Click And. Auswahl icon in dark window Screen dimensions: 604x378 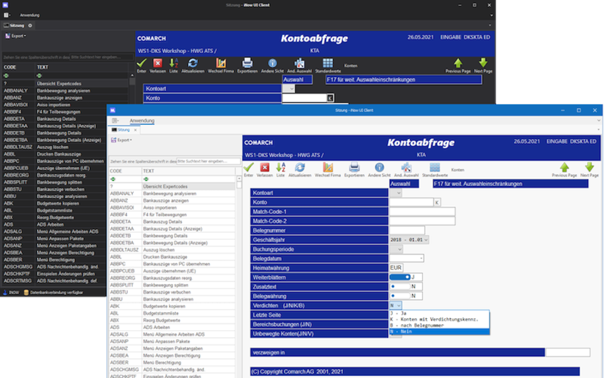coord(299,63)
